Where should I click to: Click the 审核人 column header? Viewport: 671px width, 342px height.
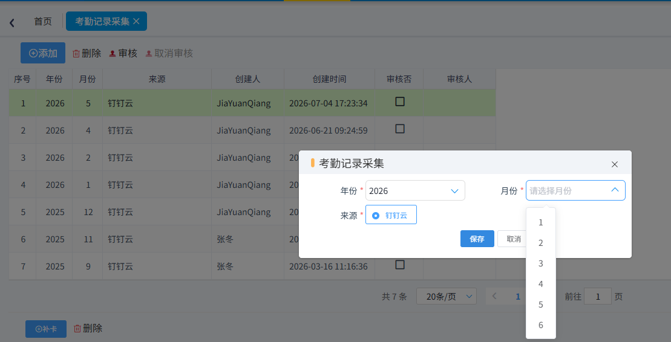pos(460,79)
